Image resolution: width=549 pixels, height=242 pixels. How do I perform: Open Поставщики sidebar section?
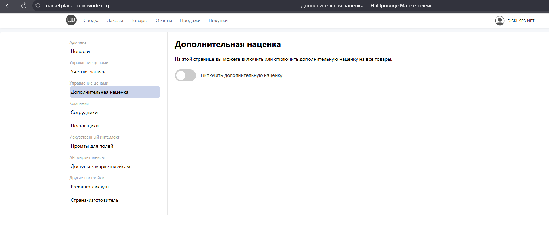point(85,126)
